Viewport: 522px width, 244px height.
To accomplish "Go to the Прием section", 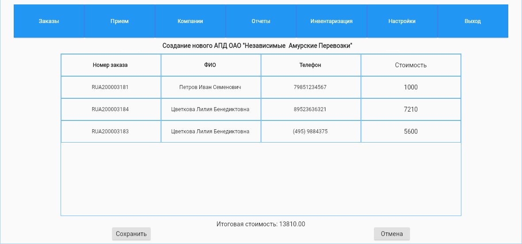I will point(120,21).
